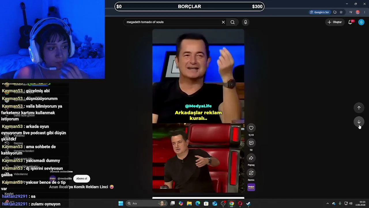Image resolution: width=369 pixels, height=208 pixels.
Task: Click the taskbar Ara search box
Action: [146, 203]
